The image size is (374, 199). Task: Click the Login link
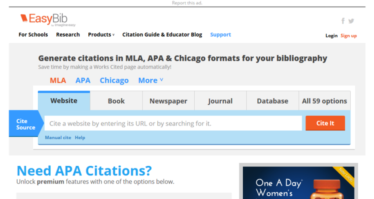(x=331, y=36)
